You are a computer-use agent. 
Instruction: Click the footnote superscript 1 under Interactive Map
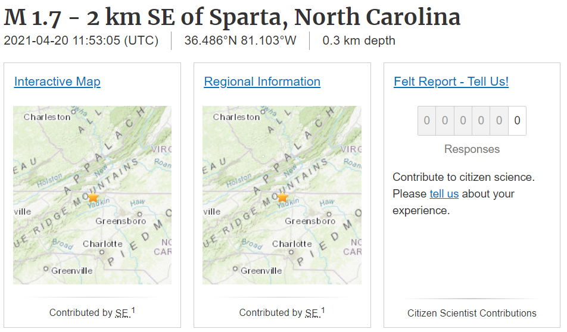133,310
